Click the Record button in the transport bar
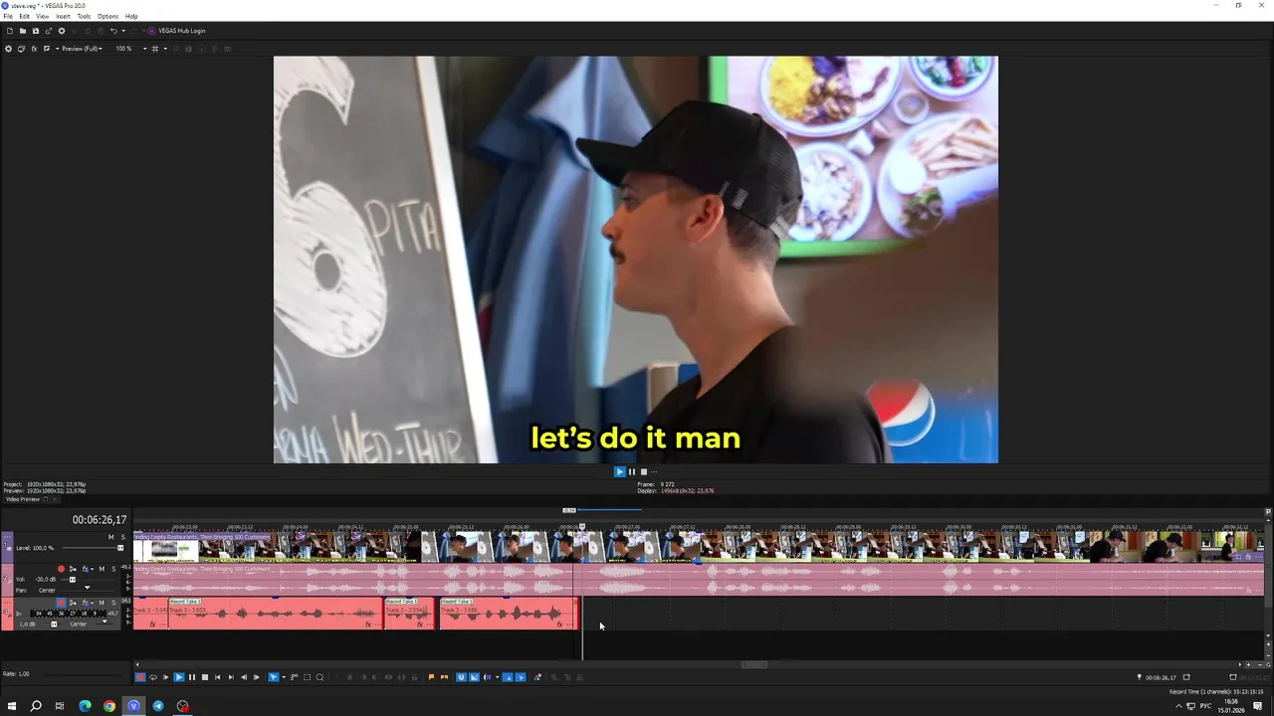1274x716 pixels. [x=140, y=677]
